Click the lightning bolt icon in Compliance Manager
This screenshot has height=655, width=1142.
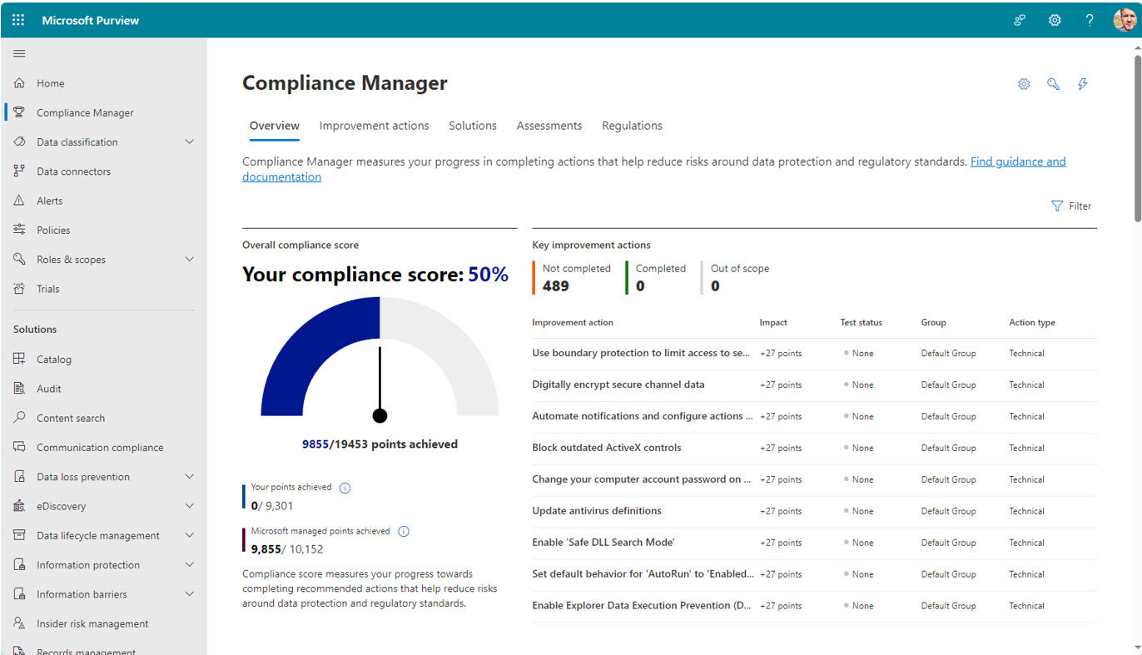point(1082,84)
